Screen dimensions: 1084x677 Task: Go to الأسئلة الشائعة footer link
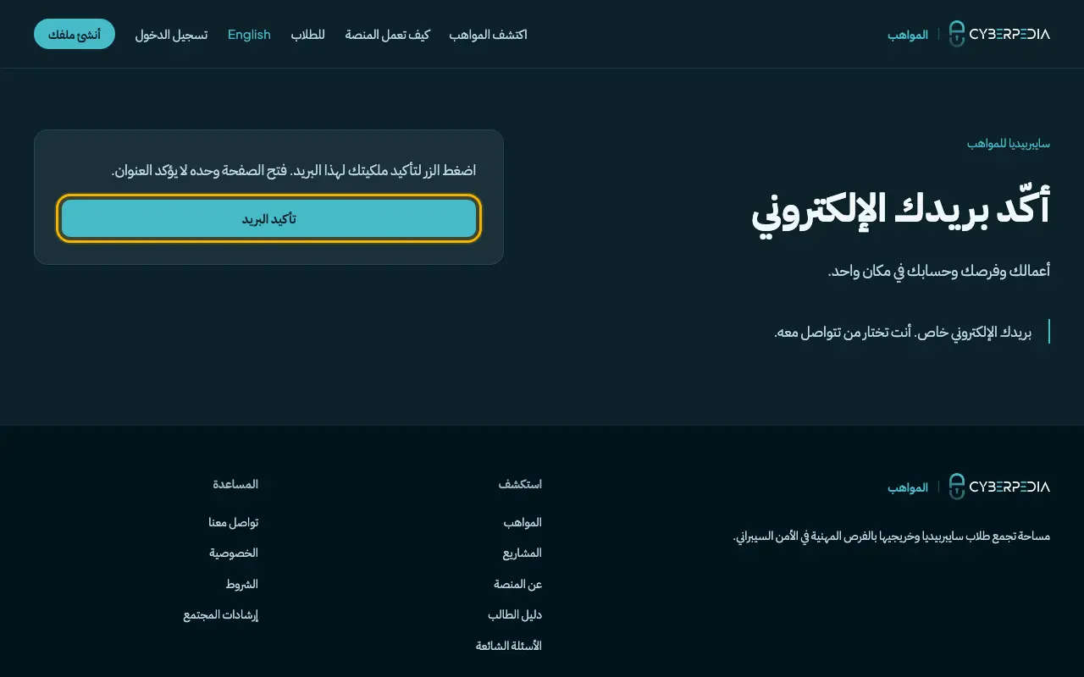click(509, 646)
